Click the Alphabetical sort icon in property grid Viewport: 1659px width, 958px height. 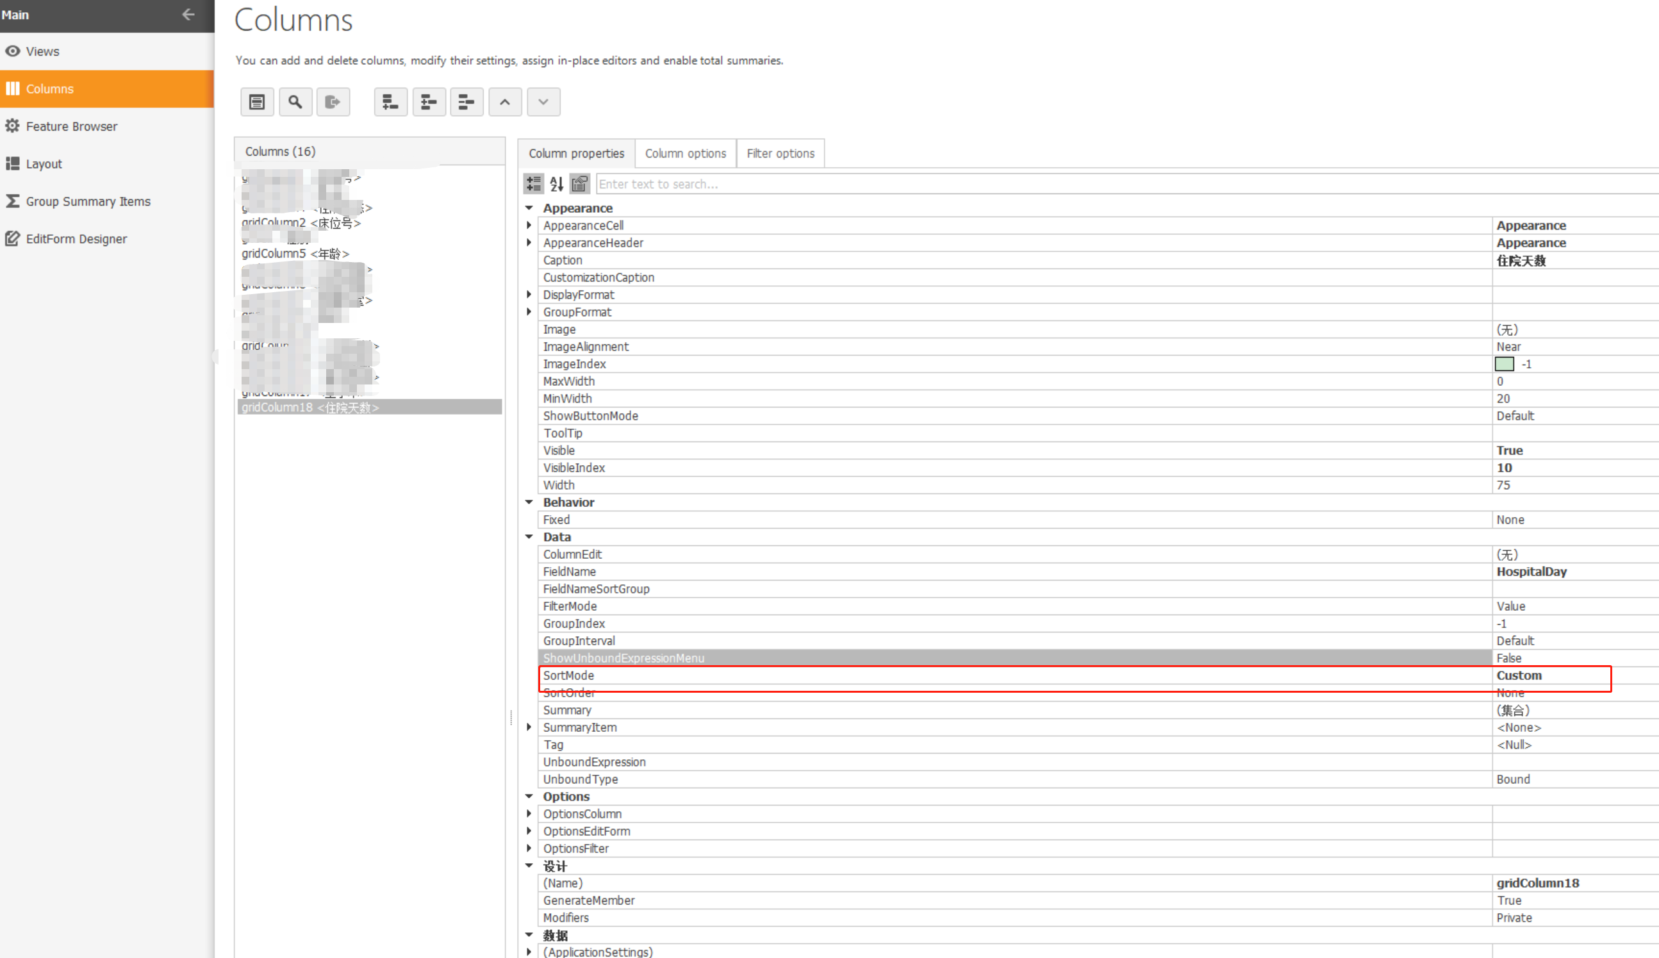click(x=556, y=183)
